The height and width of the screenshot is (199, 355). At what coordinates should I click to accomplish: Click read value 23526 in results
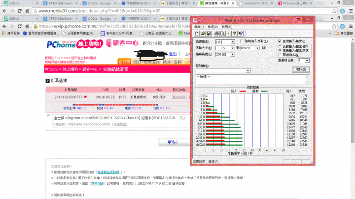(x=303, y=145)
